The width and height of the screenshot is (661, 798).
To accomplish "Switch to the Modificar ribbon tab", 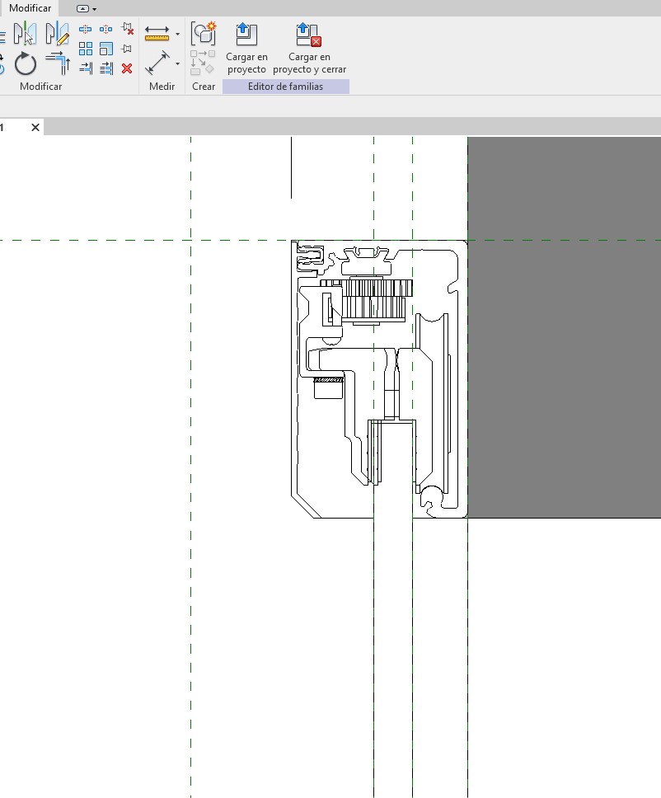I will pos(30,8).
